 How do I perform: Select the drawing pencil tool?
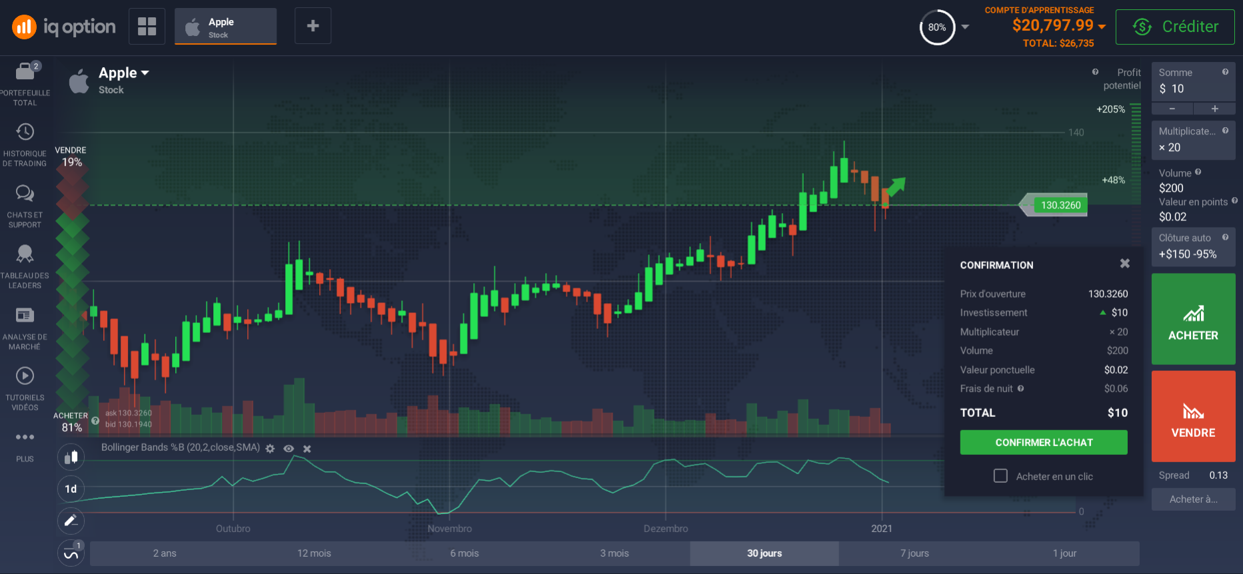71,521
